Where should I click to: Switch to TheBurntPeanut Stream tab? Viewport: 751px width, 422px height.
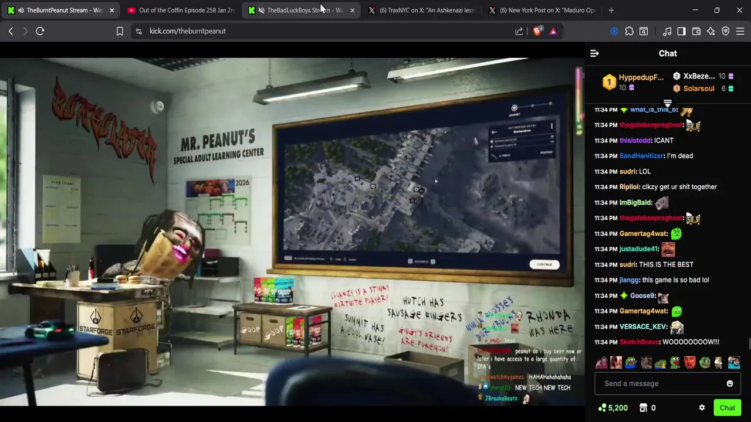(61, 10)
